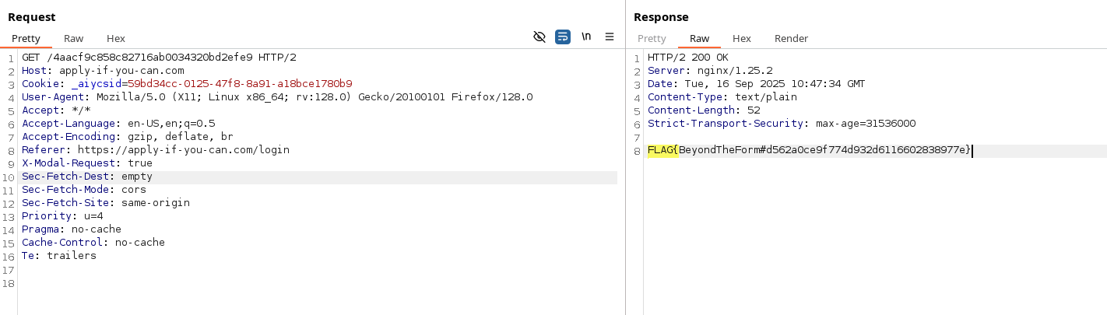
Task: Click the red cookie value in request
Action: [240, 84]
